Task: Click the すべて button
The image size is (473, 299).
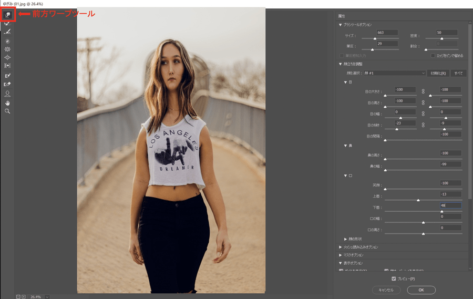Action: 458,73
